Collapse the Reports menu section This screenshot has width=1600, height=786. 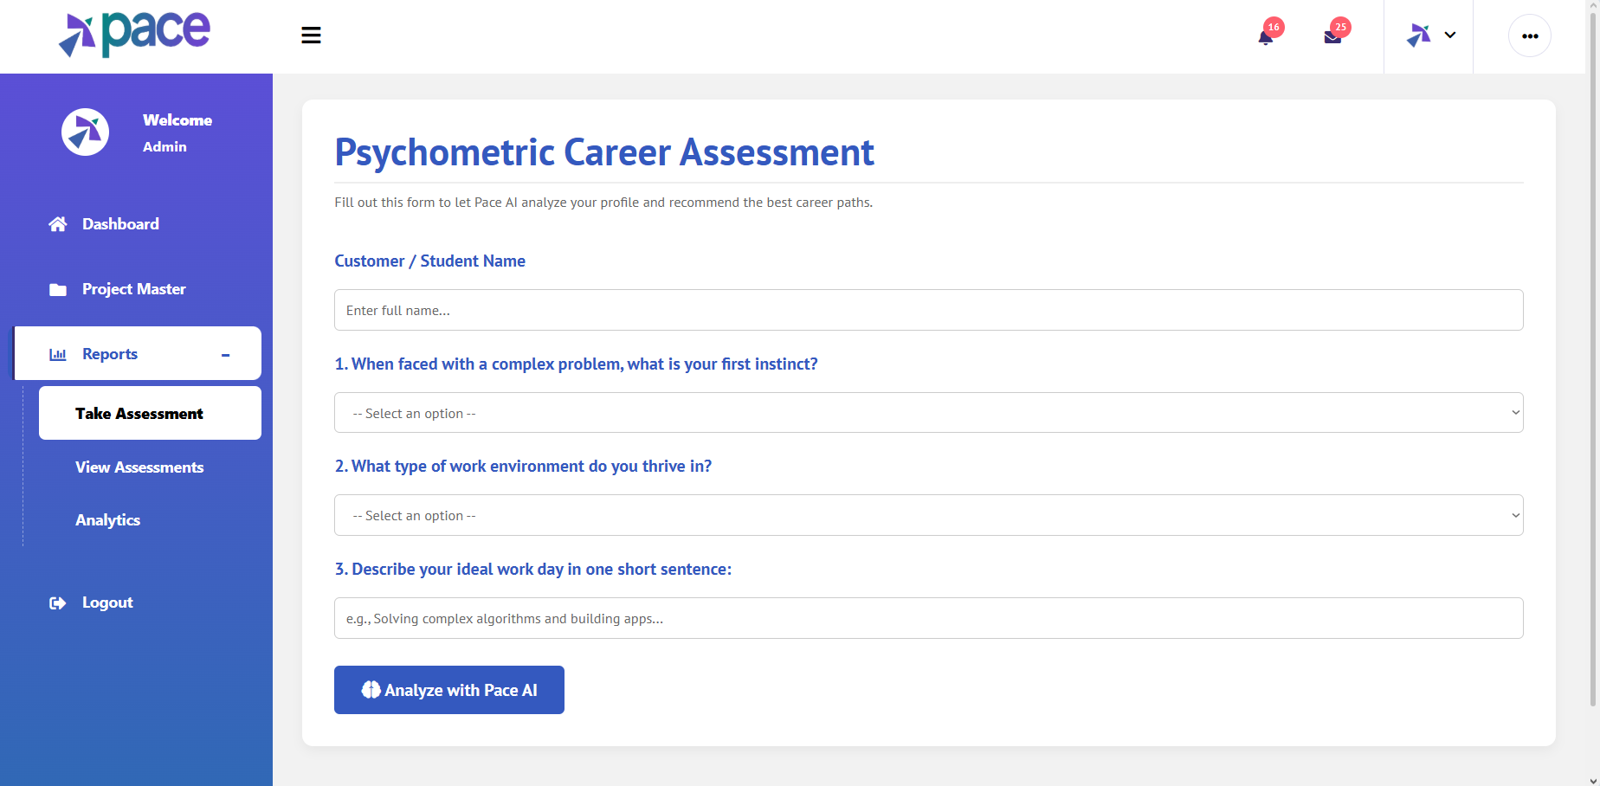coord(225,354)
